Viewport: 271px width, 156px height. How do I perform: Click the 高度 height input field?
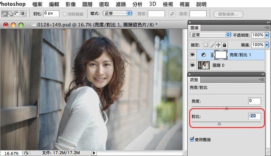coord(198,14)
